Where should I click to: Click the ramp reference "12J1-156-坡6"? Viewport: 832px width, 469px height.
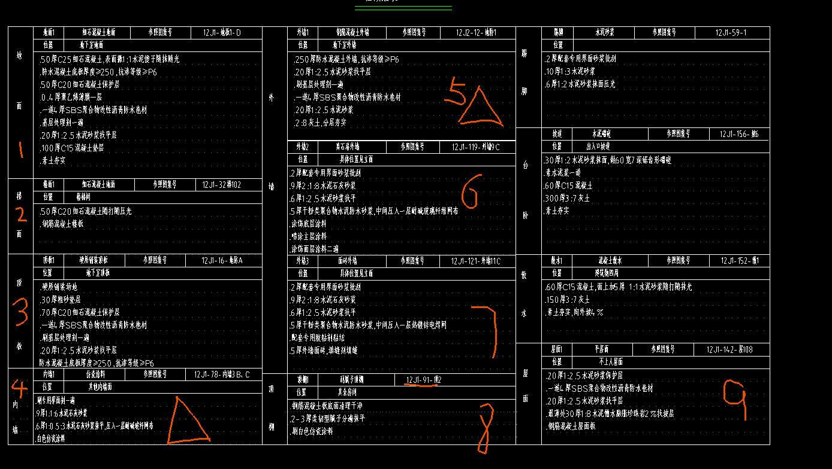[x=740, y=135]
